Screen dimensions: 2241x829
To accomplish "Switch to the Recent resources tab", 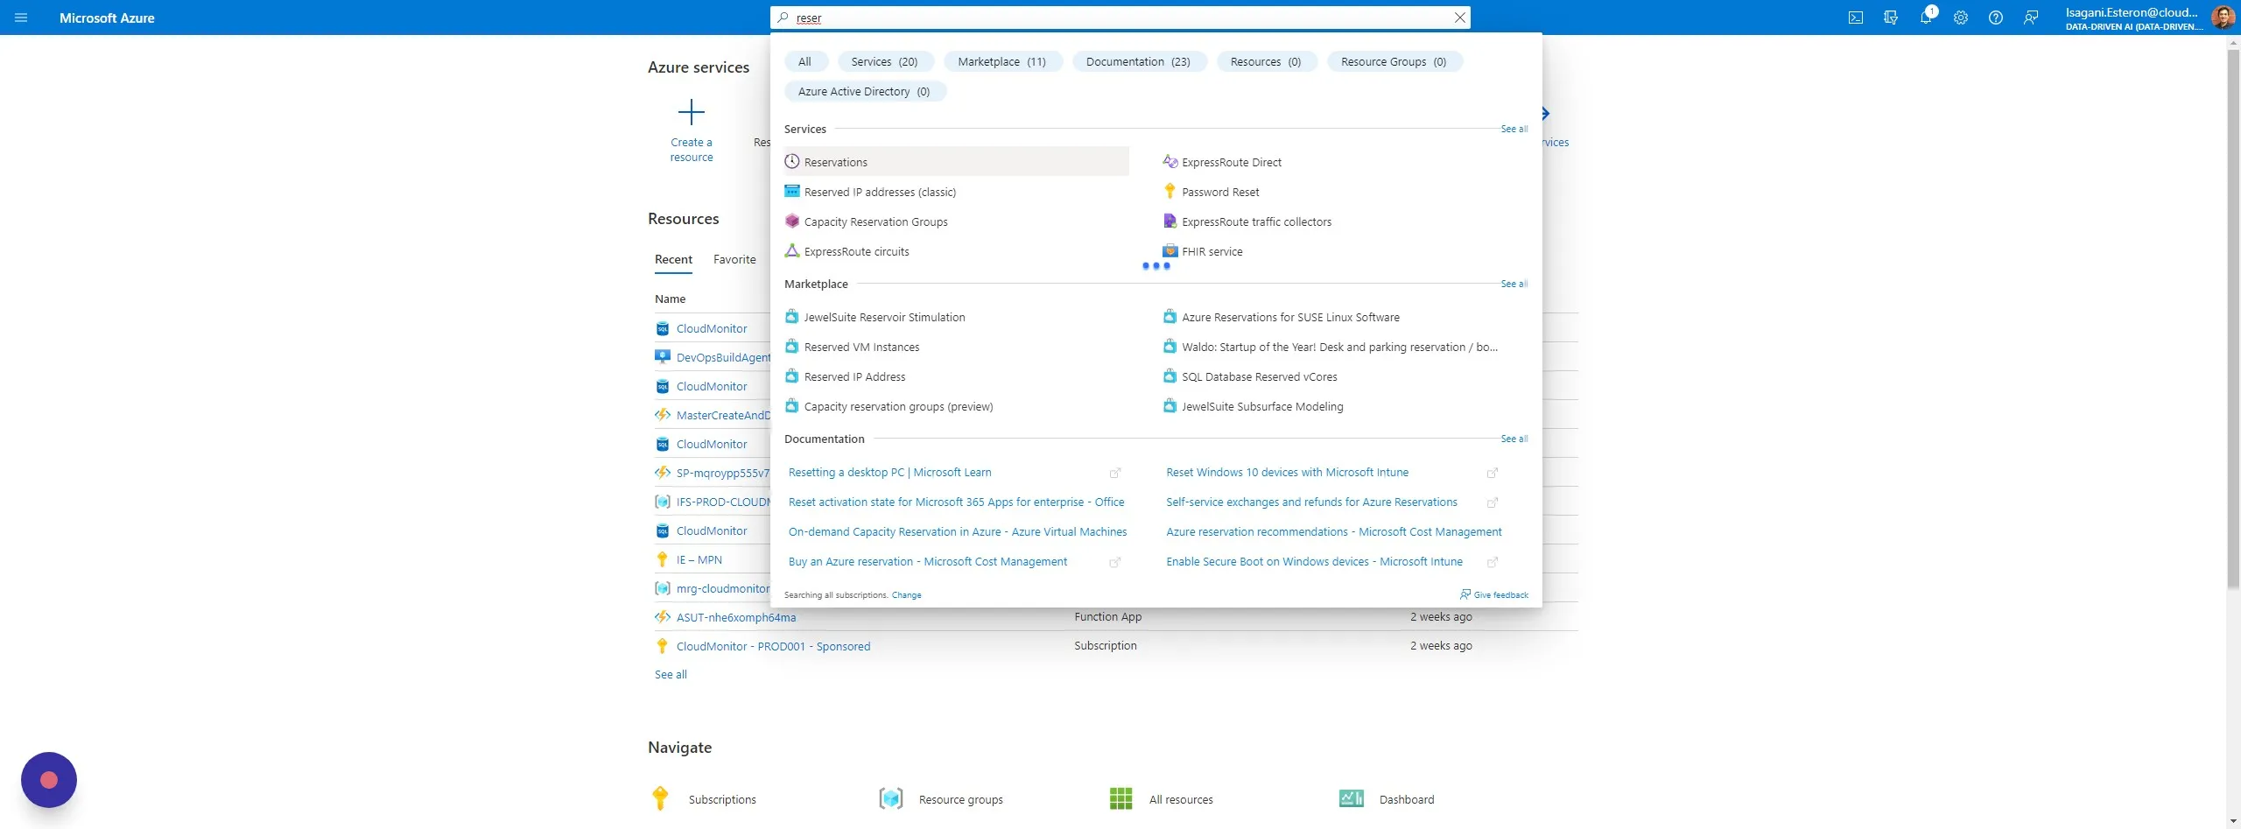I will pos(673,259).
